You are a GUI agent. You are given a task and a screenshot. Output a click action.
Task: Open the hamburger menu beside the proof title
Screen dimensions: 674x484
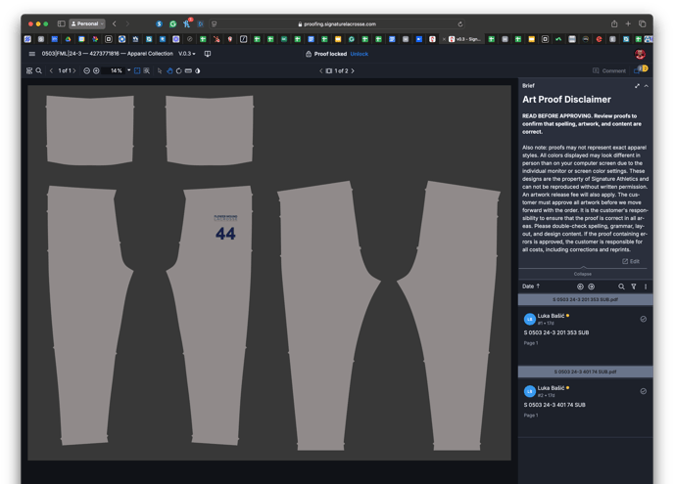tap(32, 54)
